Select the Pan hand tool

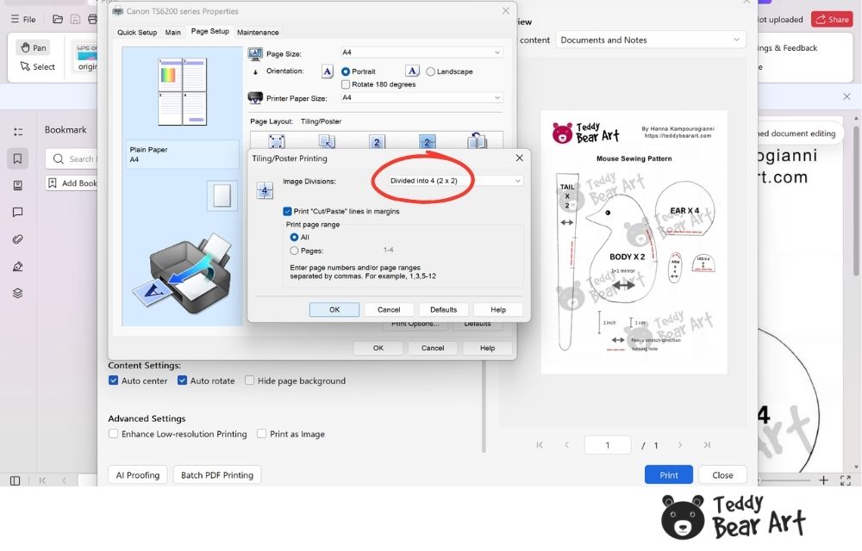[x=33, y=47]
